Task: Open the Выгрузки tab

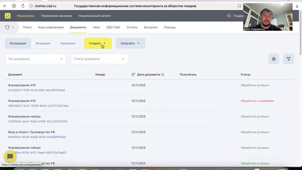Action: [151, 27]
